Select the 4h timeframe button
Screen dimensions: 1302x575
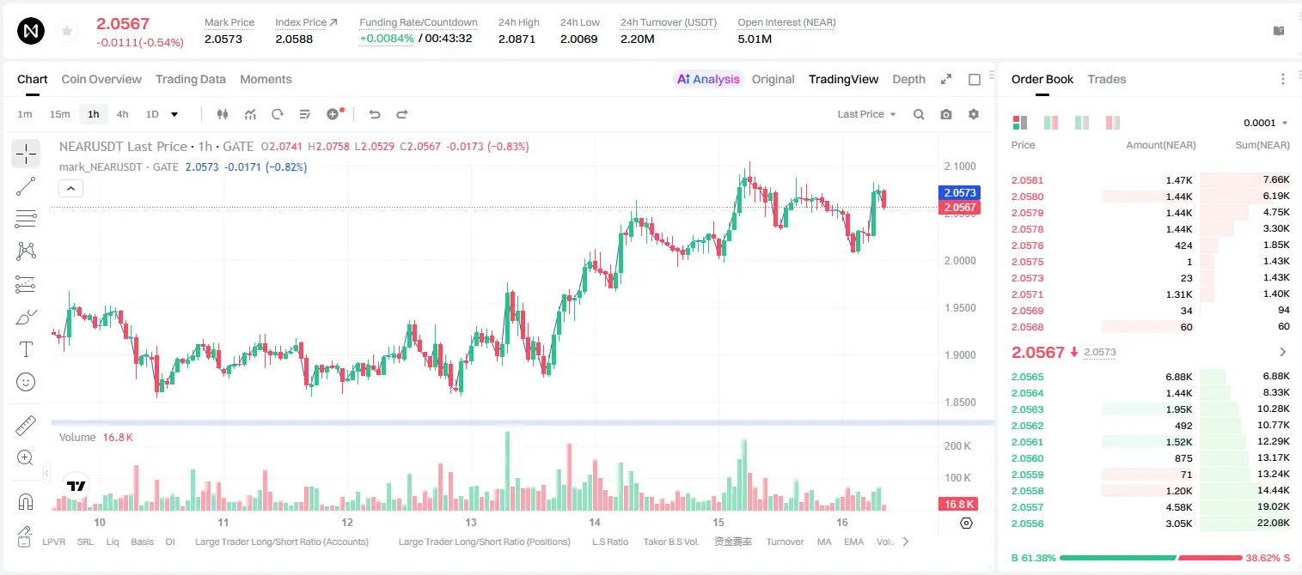coord(123,114)
